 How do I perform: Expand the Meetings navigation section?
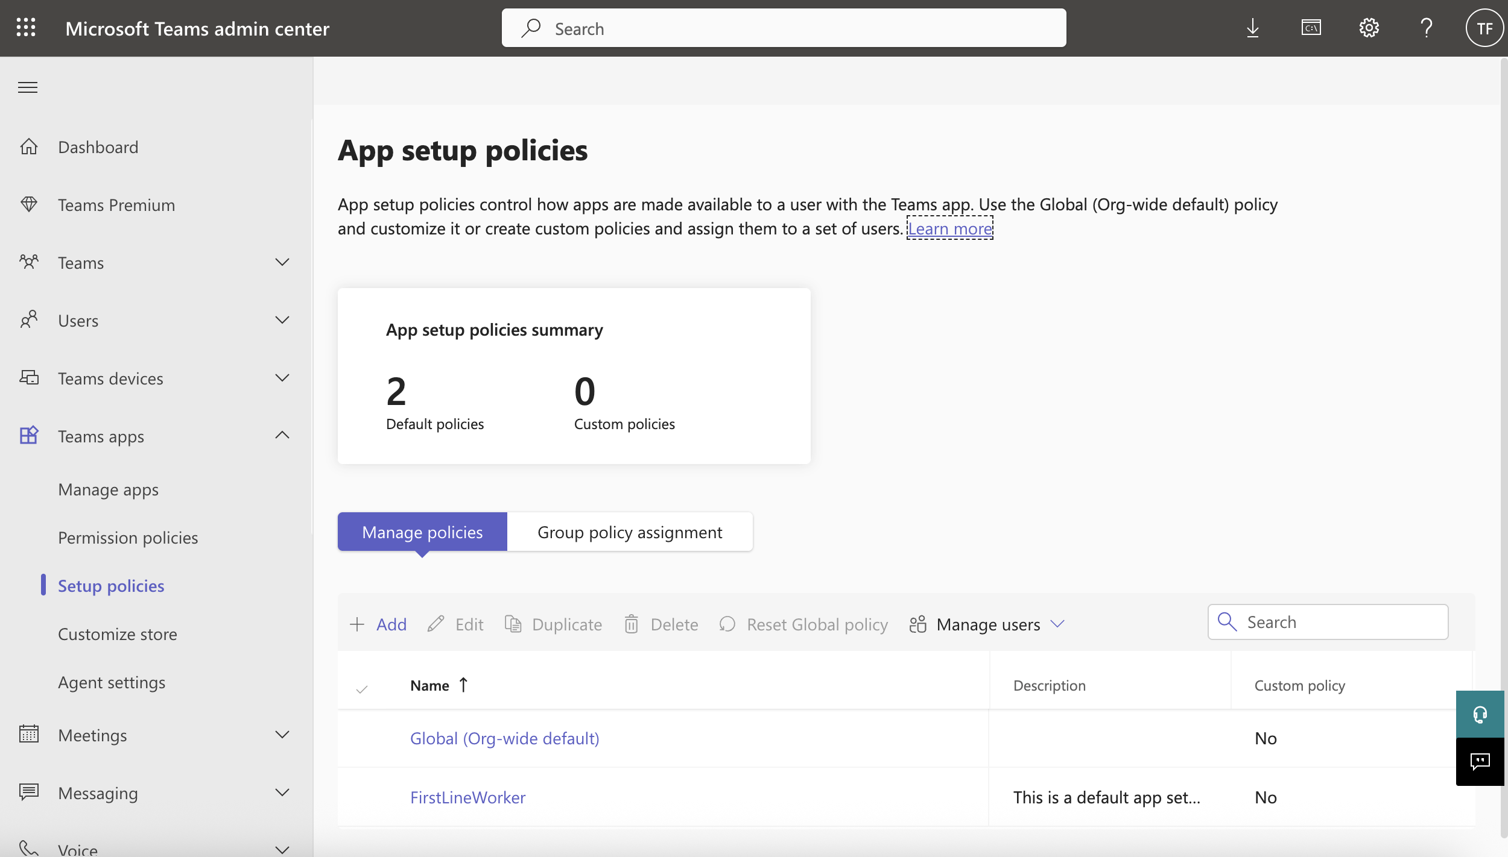[x=282, y=735]
